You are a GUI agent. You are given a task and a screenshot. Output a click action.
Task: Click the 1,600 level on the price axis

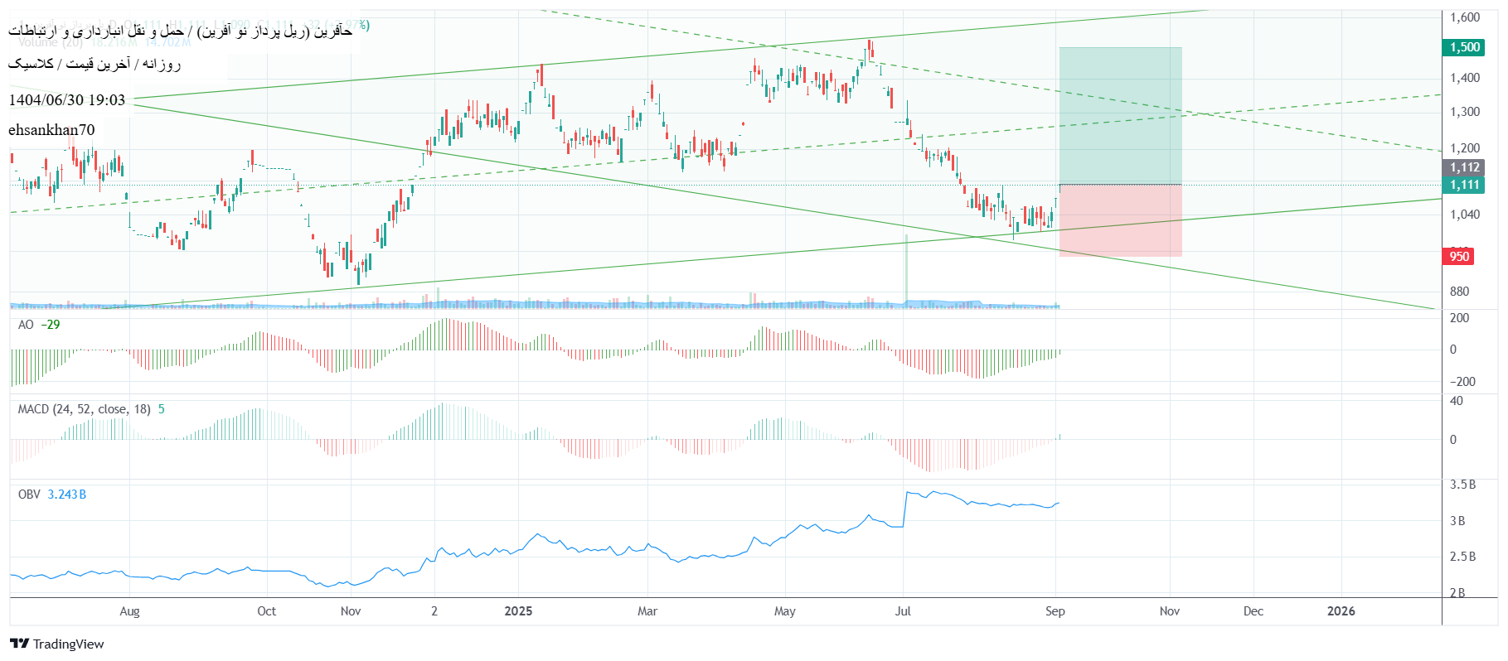(1464, 17)
